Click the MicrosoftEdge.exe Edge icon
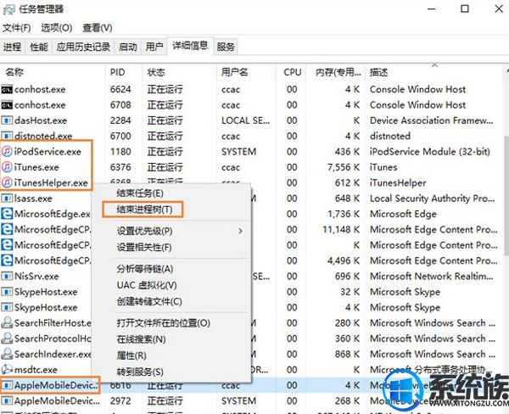This screenshot has height=414, width=509. click(7, 214)
